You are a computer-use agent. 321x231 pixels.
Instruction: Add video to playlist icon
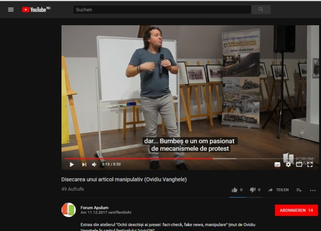pyautogui.click(x=299, y=190)
